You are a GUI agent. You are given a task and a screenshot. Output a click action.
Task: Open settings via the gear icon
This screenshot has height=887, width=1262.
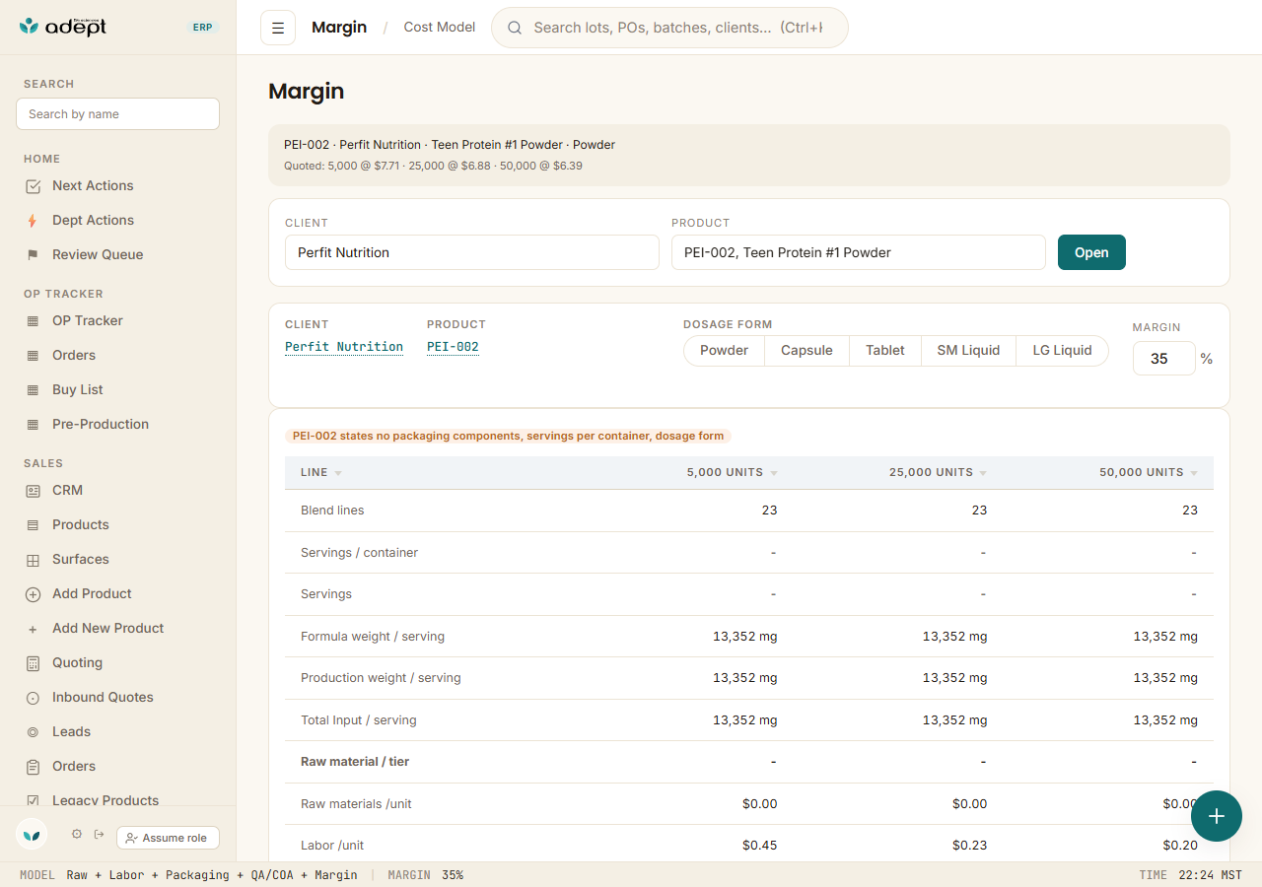77,835
